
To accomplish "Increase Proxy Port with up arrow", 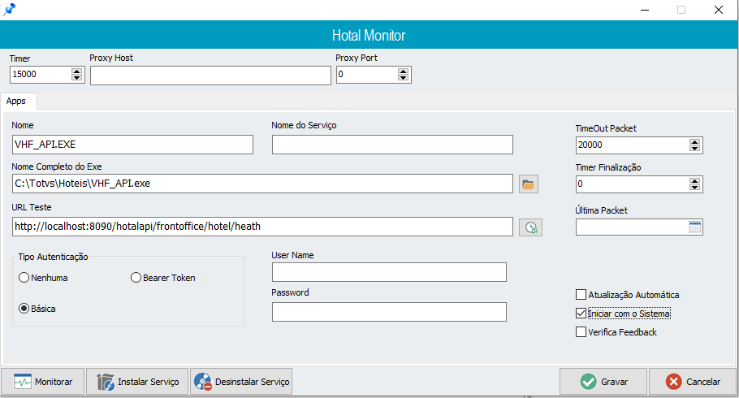I will 403,71.
